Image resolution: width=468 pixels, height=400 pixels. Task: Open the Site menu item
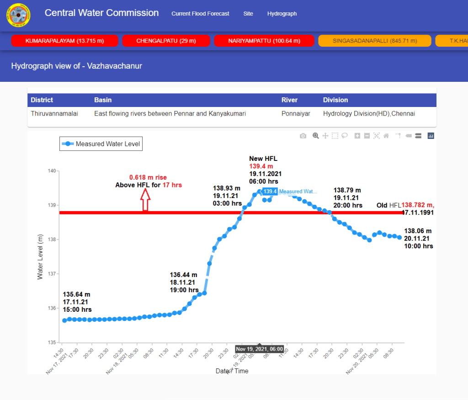(x=248, y=14)
